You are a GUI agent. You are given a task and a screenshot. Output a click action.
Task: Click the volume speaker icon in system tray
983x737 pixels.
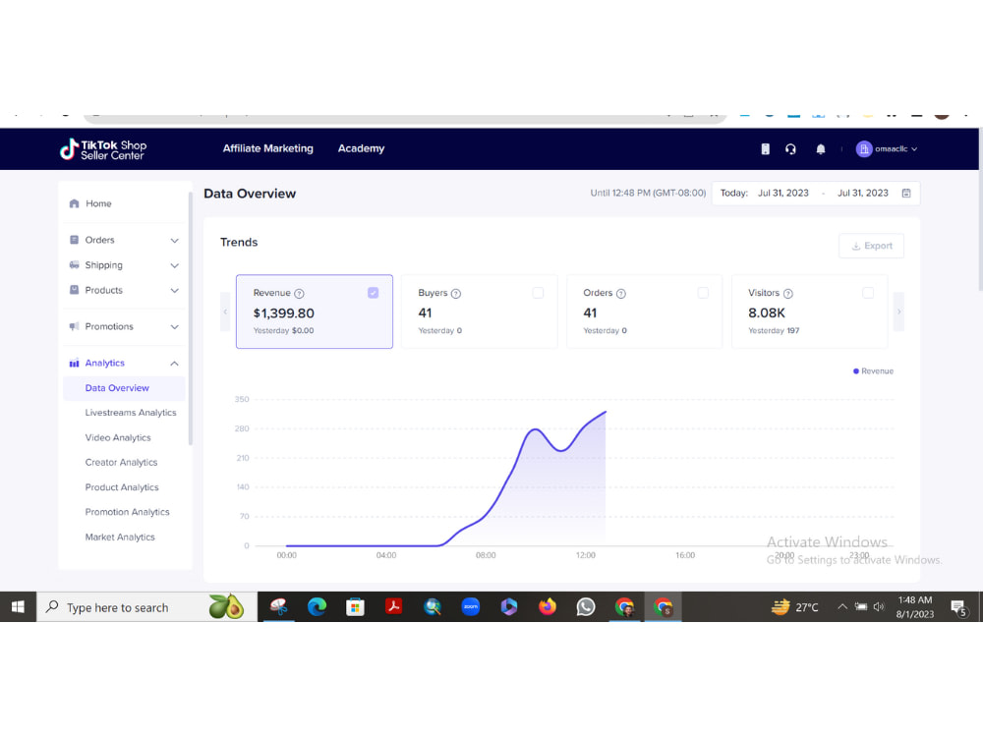[879, 606]
